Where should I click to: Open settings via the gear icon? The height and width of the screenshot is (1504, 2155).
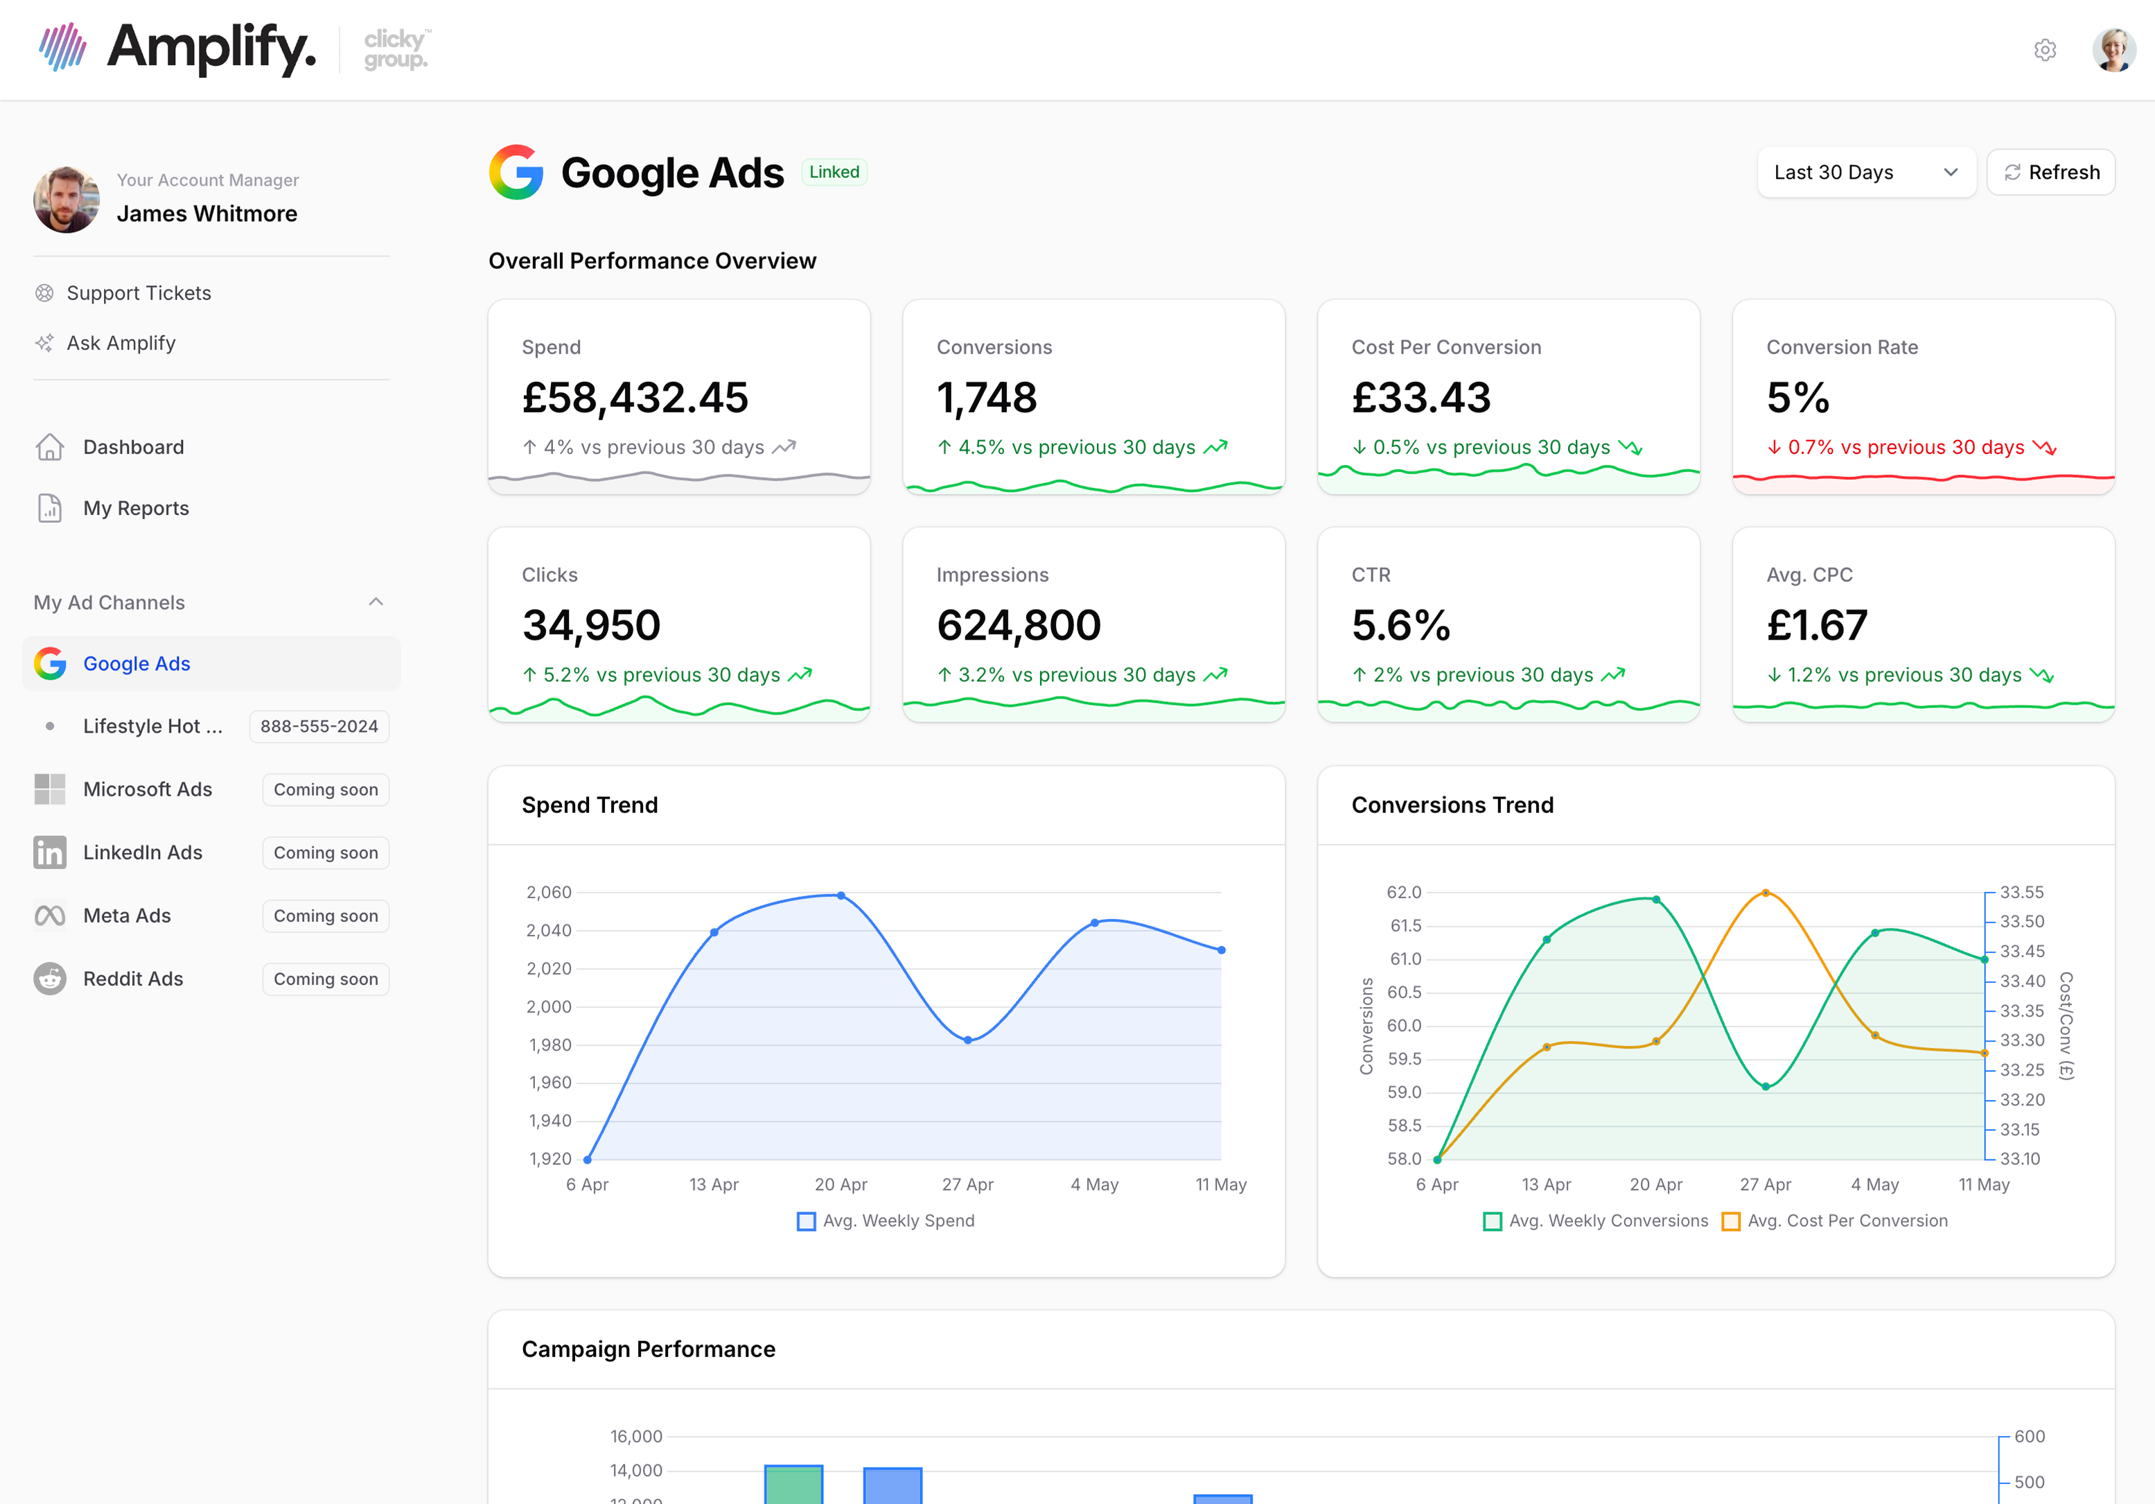(x=2046, y=50)
